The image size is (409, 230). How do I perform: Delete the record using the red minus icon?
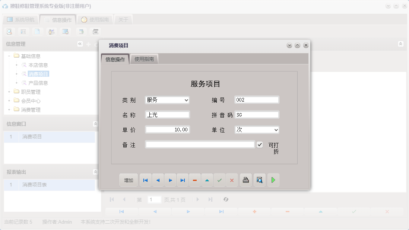195,180
